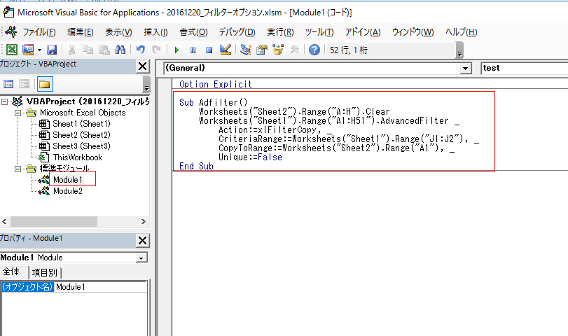Select Module2 in the project tree

point(67,191)
